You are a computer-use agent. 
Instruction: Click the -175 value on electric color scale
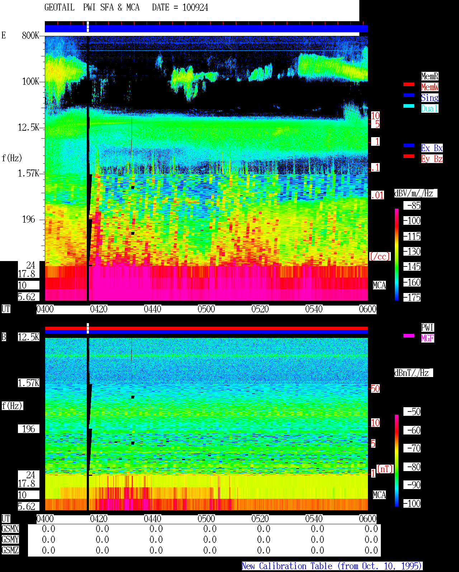coord(412,297)
